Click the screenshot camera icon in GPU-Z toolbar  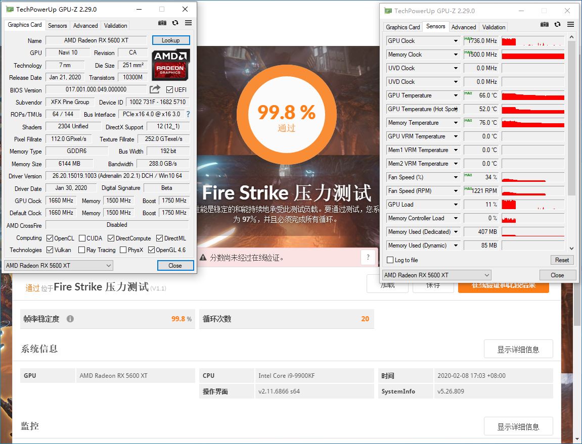[x=162, y=23]
